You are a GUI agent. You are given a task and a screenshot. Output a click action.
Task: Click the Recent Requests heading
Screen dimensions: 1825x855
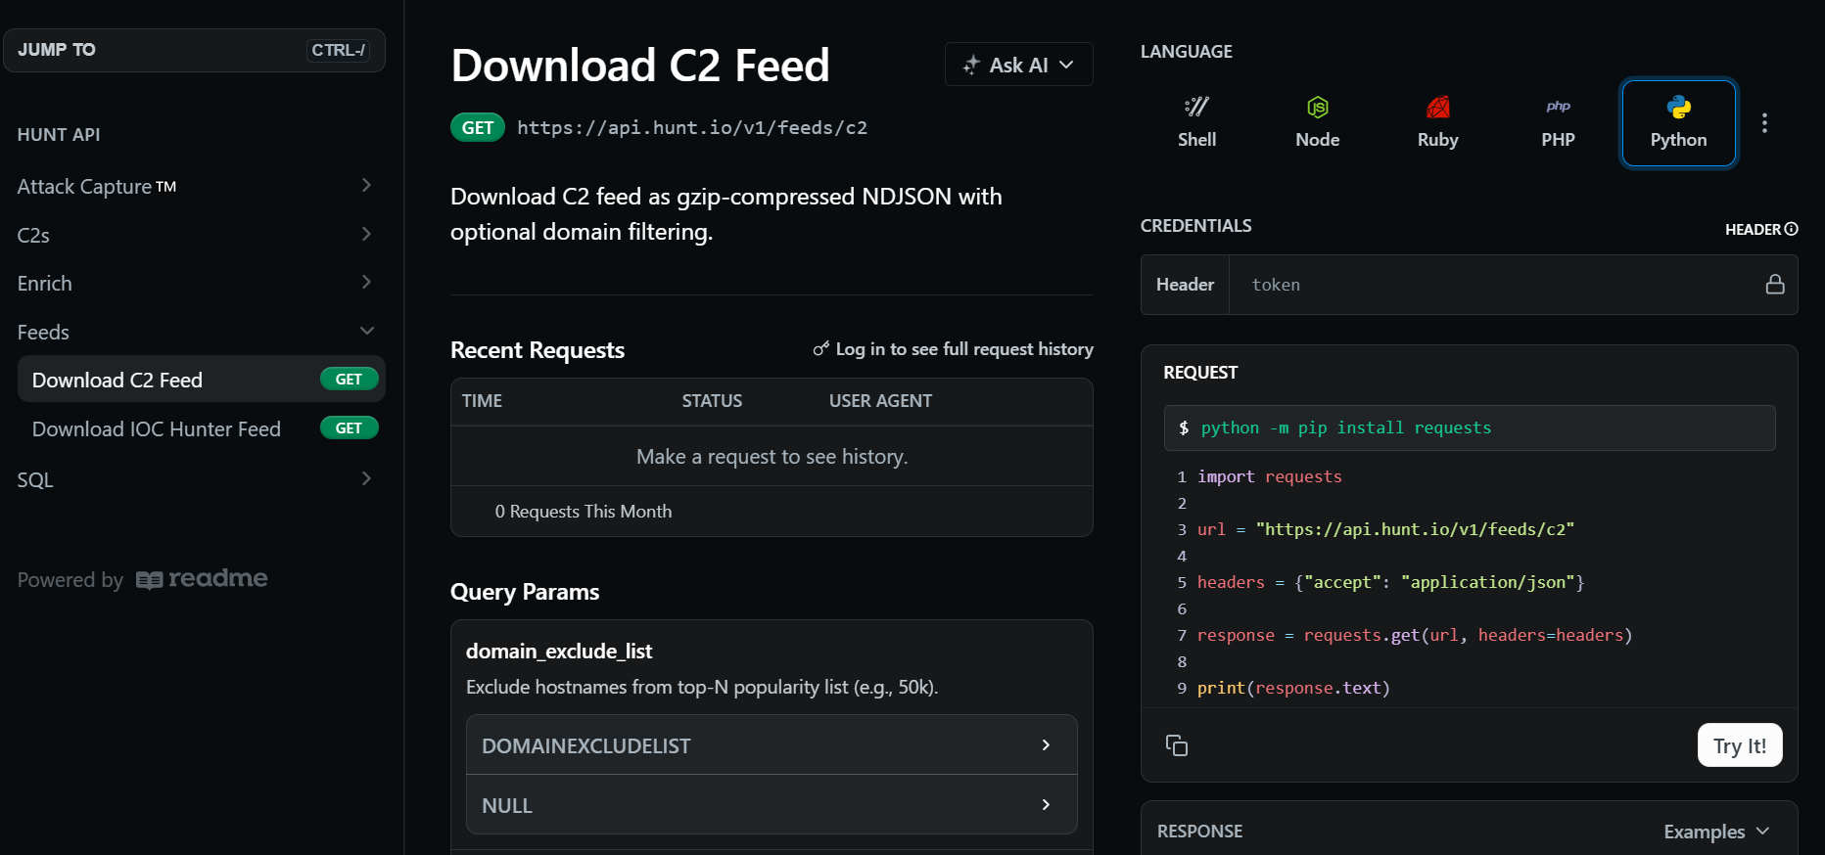538,350
